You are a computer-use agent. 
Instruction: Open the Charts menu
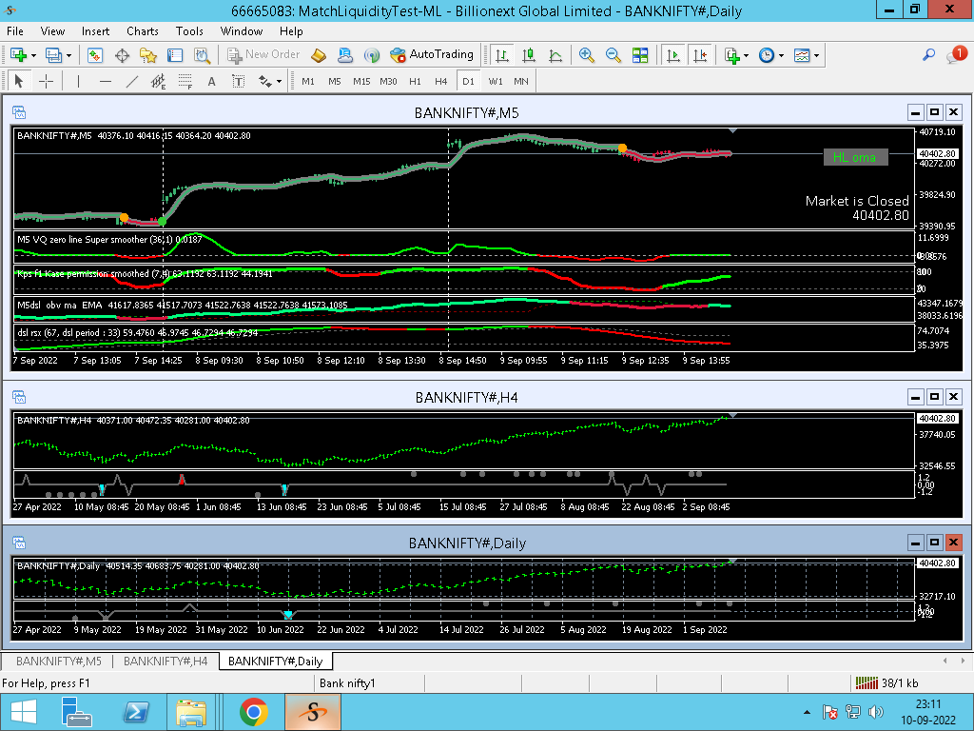pos(143,31)
